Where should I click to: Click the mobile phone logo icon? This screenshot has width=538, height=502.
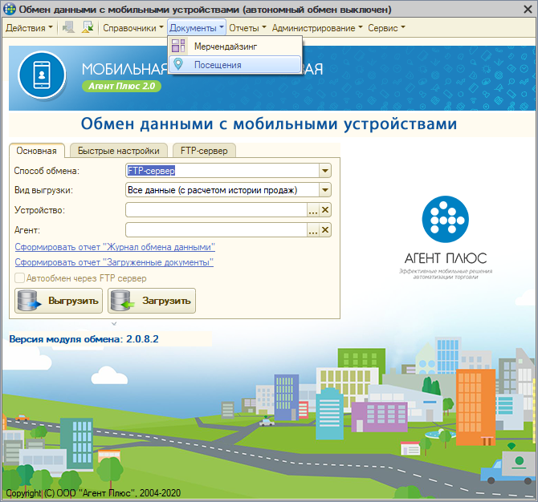click(42, 75)
